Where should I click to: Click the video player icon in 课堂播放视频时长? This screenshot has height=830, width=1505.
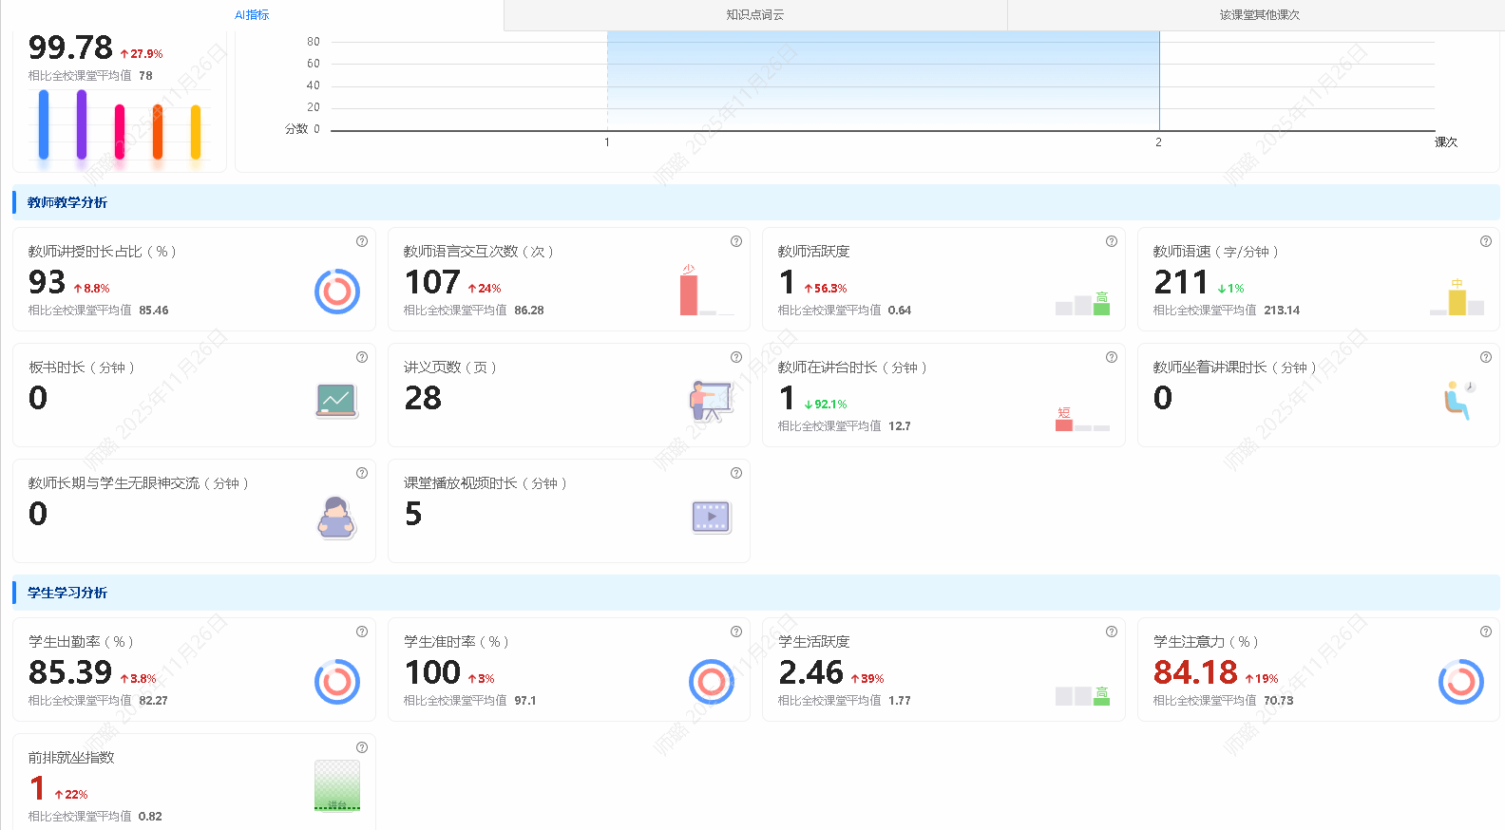coord(711,517)
